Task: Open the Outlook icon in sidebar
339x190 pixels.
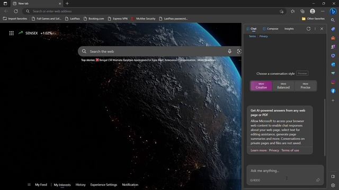Action: [333, 64]
